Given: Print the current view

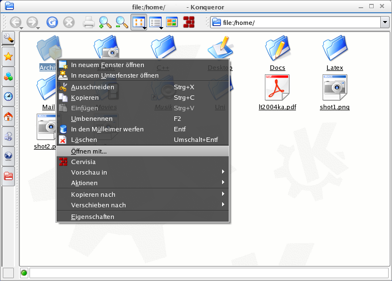Looking at the screenshot, I should [x=88, y=23].
